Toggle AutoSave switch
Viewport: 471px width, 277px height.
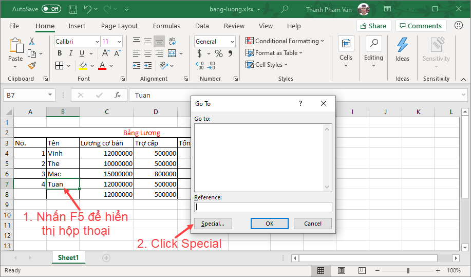(x=51, y=9)
